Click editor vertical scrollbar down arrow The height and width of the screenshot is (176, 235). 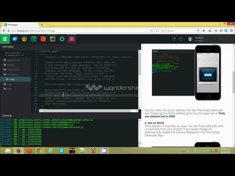pos(140,108)
